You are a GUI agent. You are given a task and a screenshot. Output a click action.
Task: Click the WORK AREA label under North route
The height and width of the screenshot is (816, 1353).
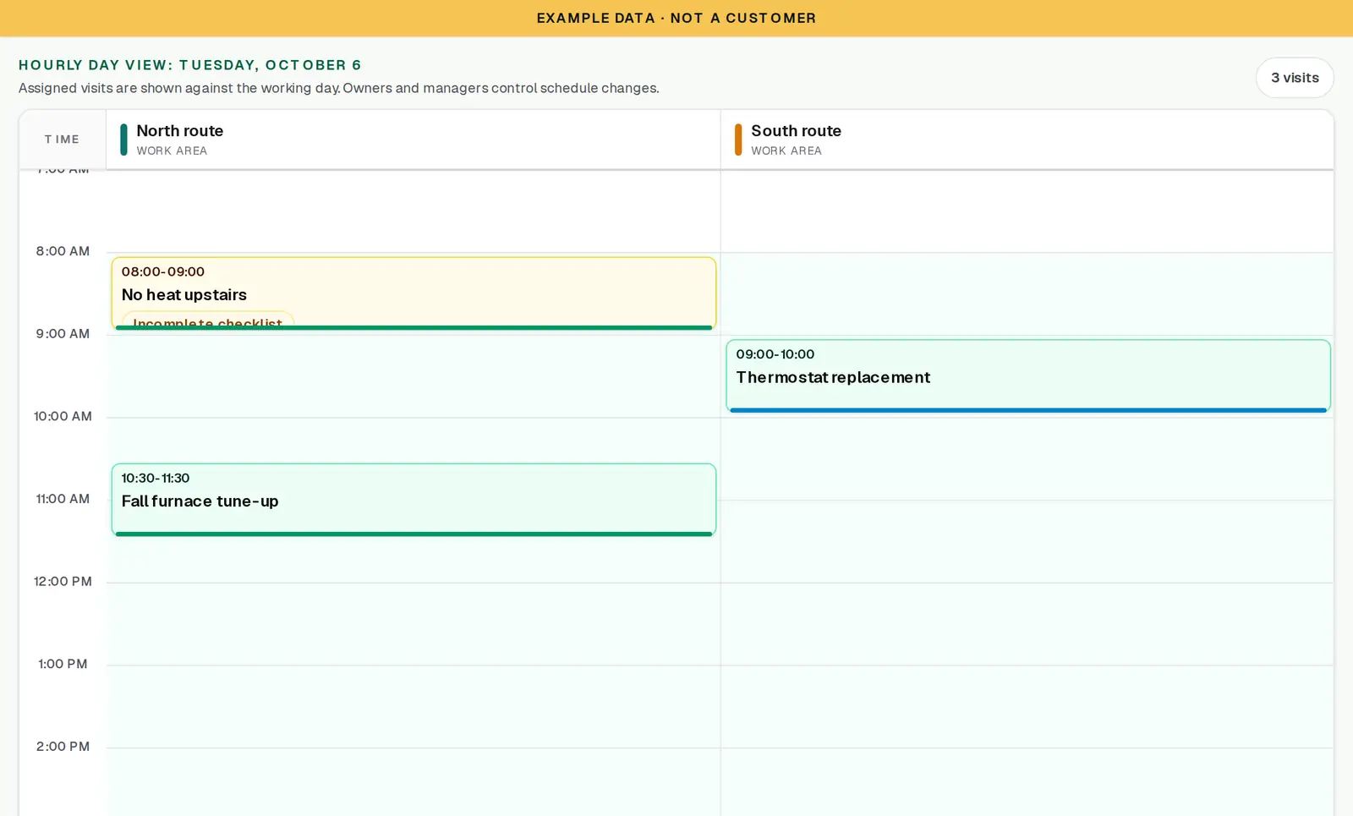[172, 151]
